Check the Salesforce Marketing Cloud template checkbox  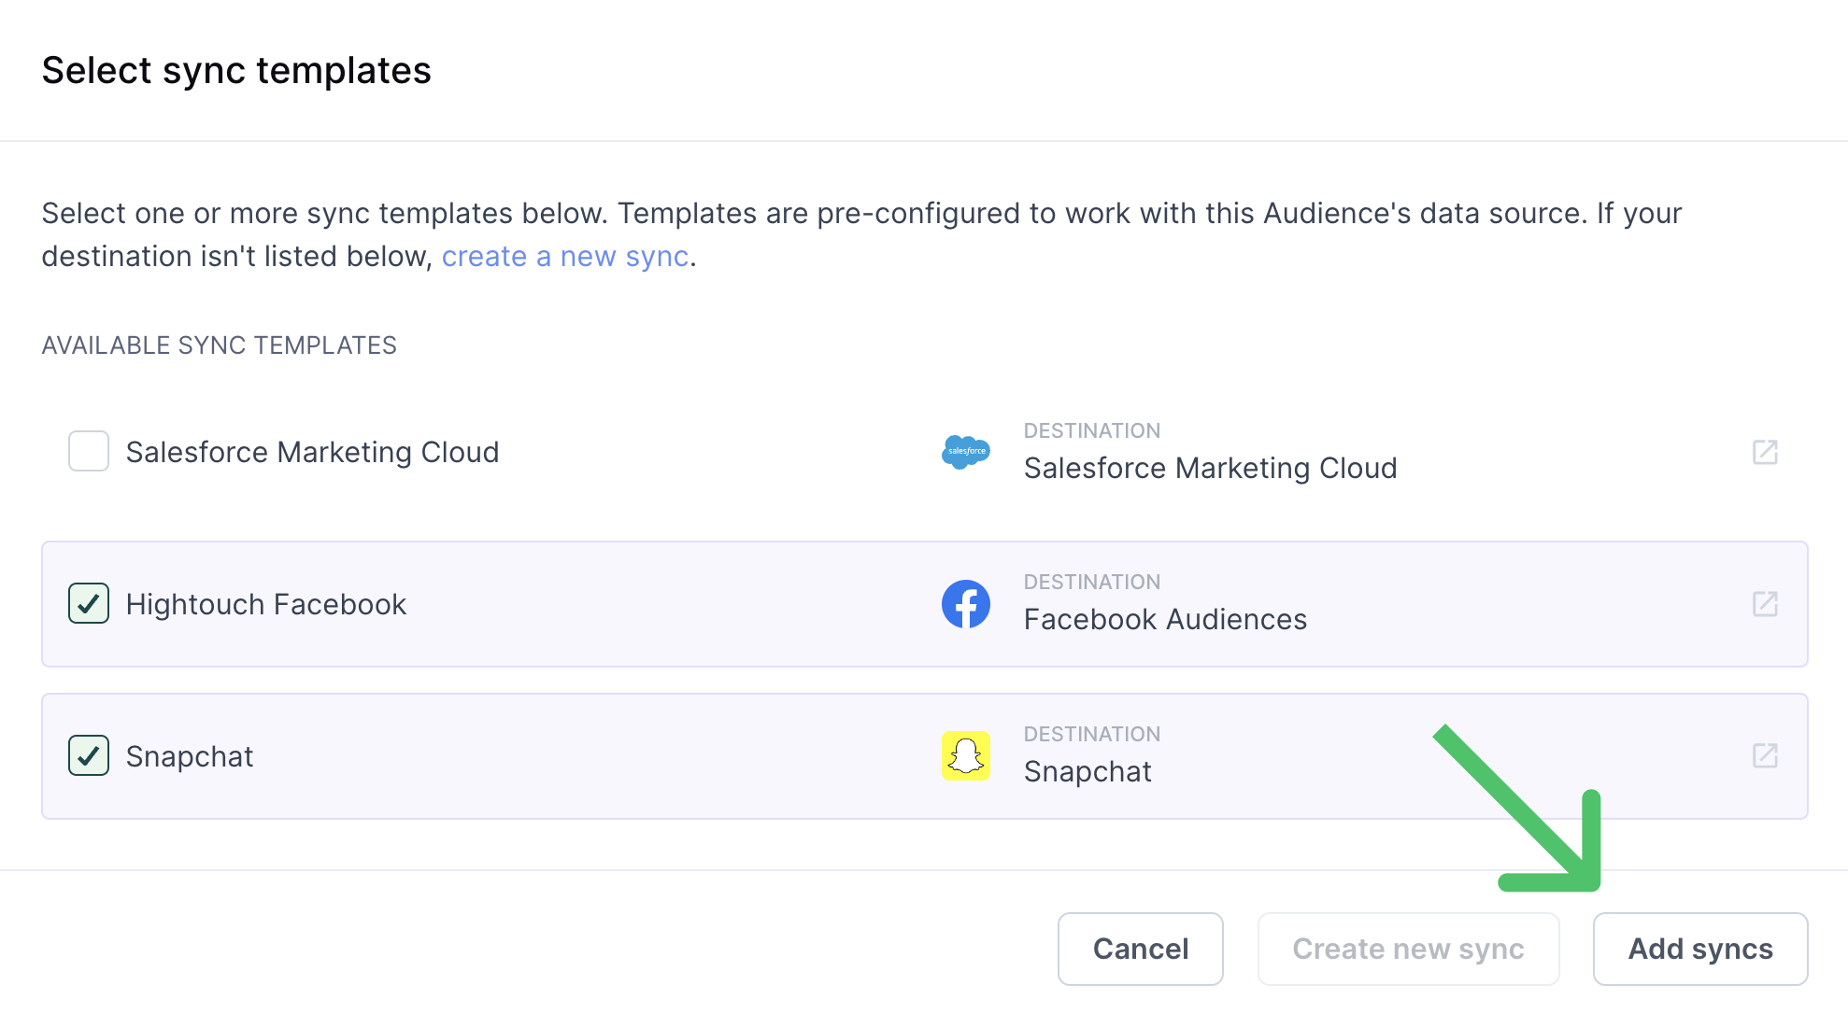89,452
